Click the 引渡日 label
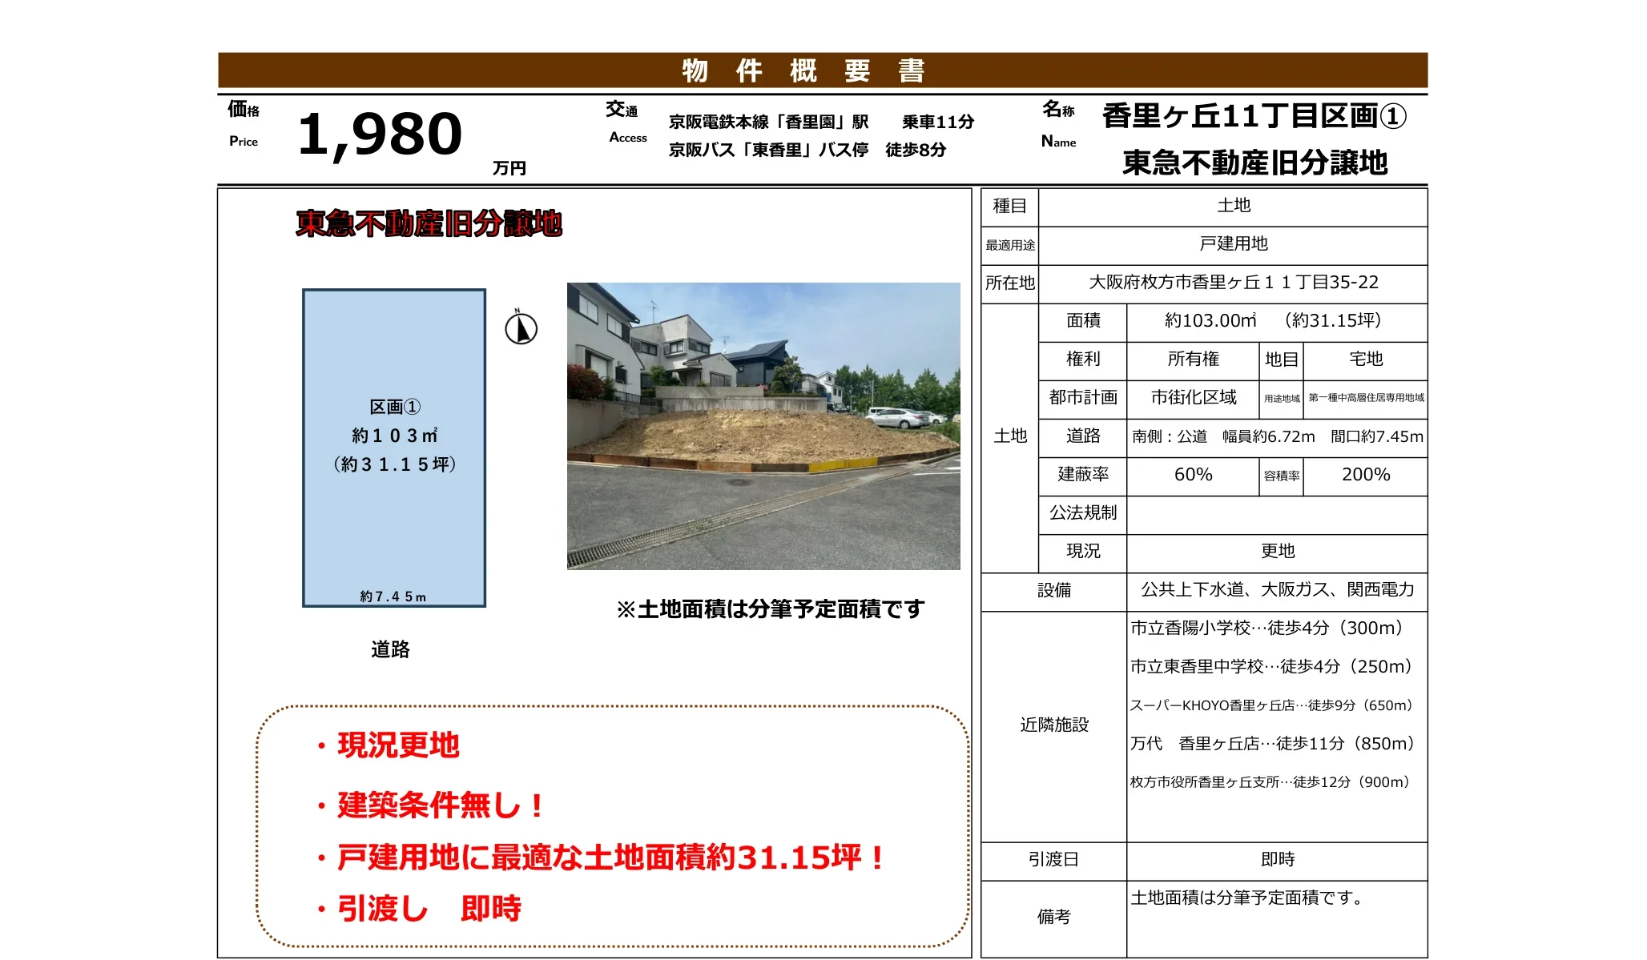This screenshot has height=960, width=1647. click(1054, 859)
